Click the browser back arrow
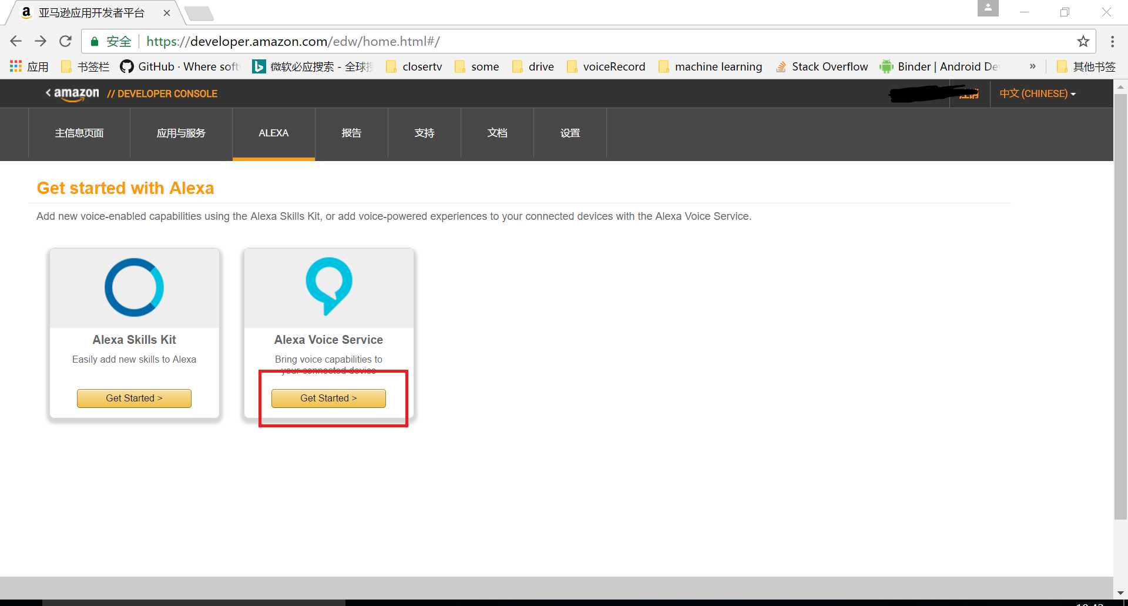The image size is (1128, 606). coord(16,41)
